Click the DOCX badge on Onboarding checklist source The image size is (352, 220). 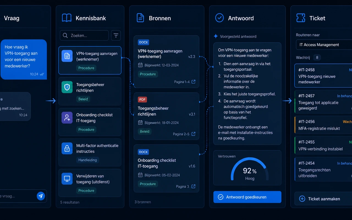(x=144, y=152)
